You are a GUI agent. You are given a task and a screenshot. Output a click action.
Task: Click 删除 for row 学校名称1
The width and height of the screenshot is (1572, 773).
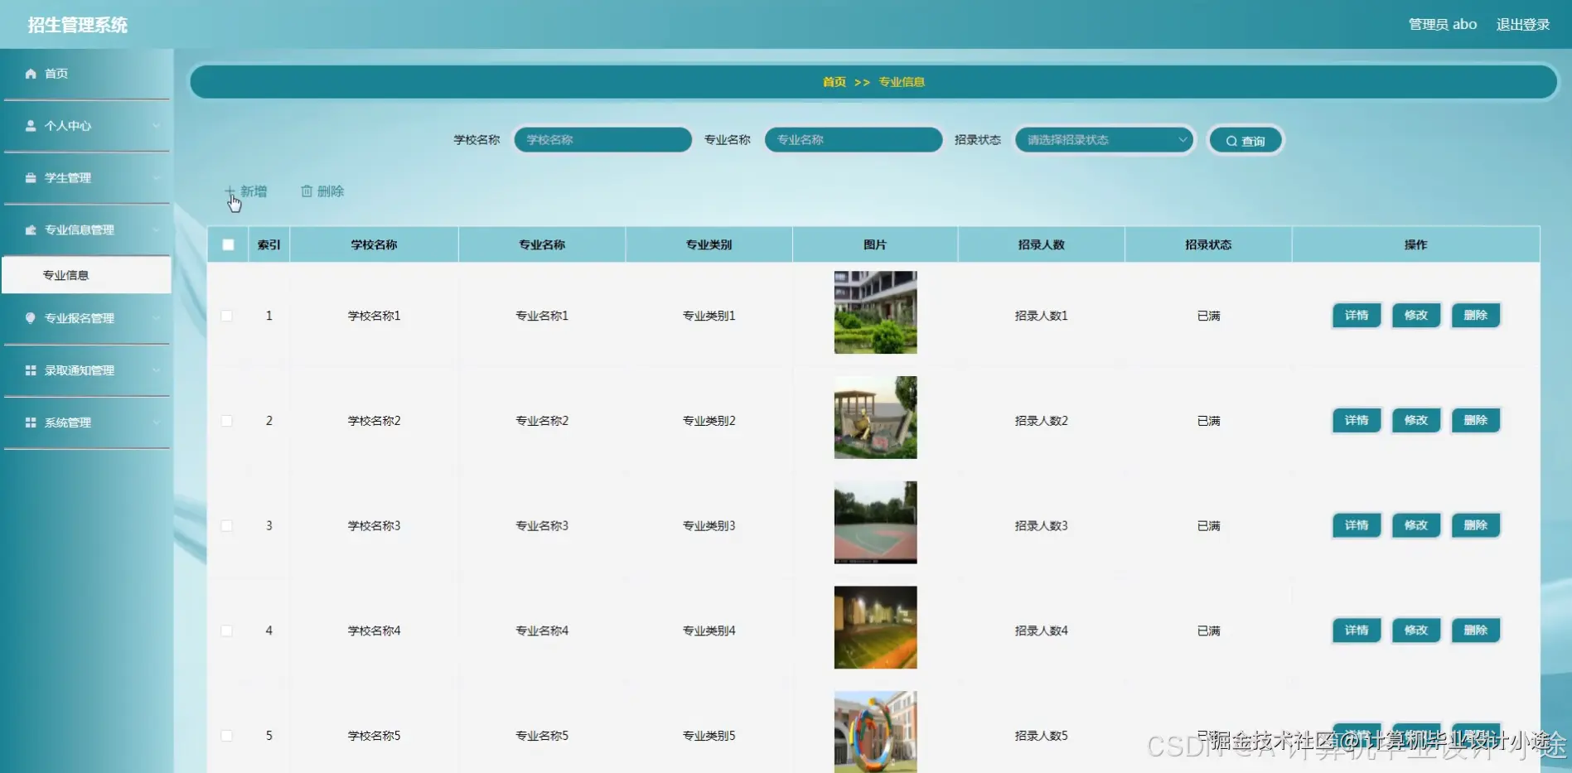tap(1476, 316)
